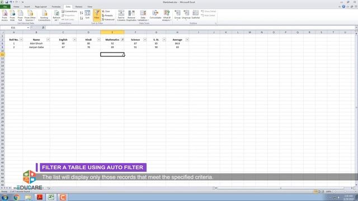Open the Hindi column filter dropdown
Viewport: 358px width, 201px height.
(x=98, y=40)
